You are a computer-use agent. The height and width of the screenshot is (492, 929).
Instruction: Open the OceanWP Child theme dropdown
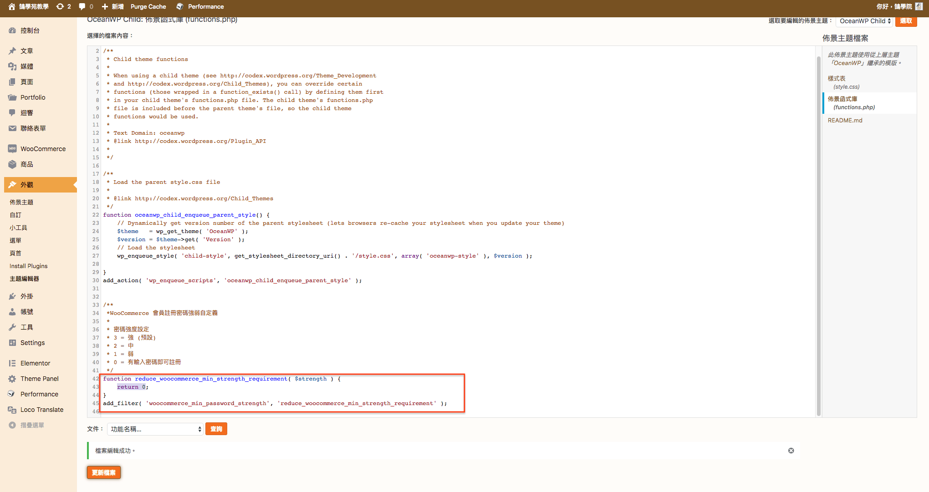[x=865, y=21]
